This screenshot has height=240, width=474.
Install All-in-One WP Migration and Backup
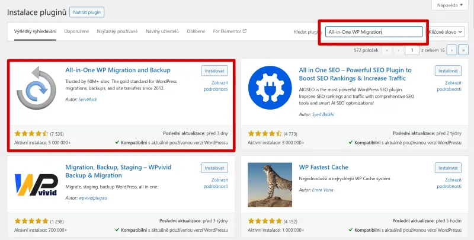click(x=214, y=71)
